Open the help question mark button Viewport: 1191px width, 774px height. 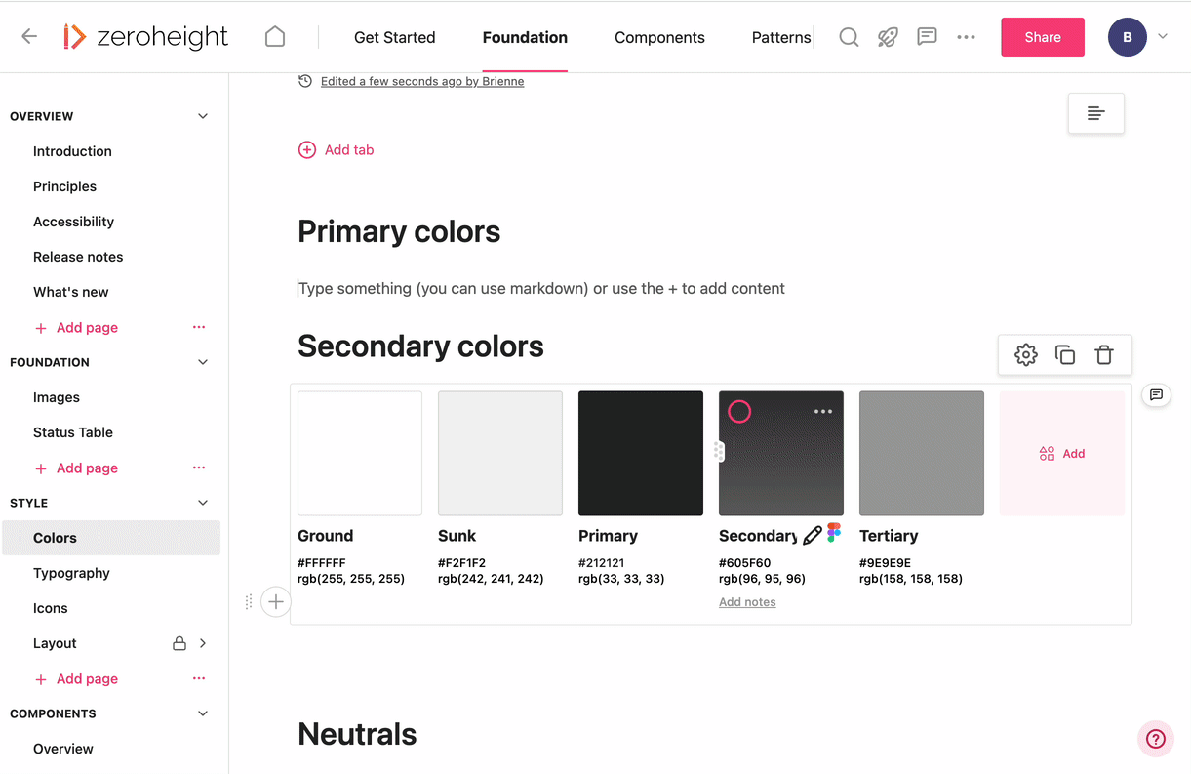click(1156, 739)
